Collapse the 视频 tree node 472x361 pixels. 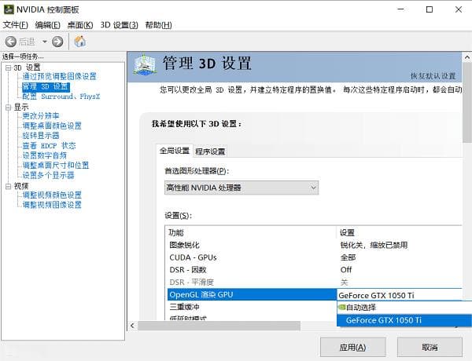(9, 186)
